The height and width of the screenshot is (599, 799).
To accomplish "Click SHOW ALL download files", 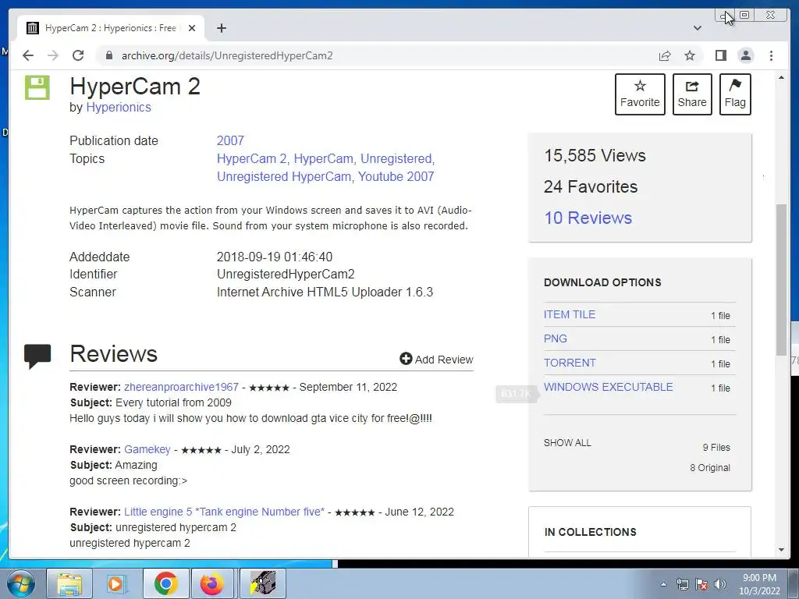I will 567,443.
